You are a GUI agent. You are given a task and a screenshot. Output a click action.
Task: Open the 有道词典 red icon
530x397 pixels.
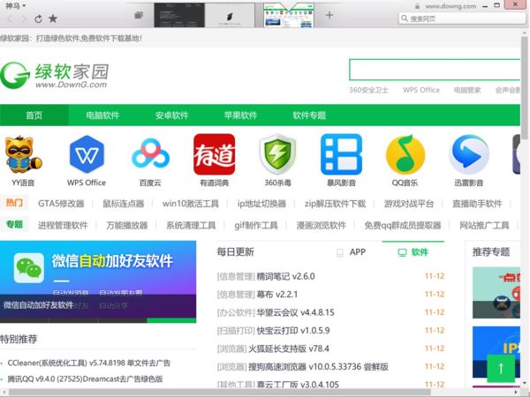point(215,154)
